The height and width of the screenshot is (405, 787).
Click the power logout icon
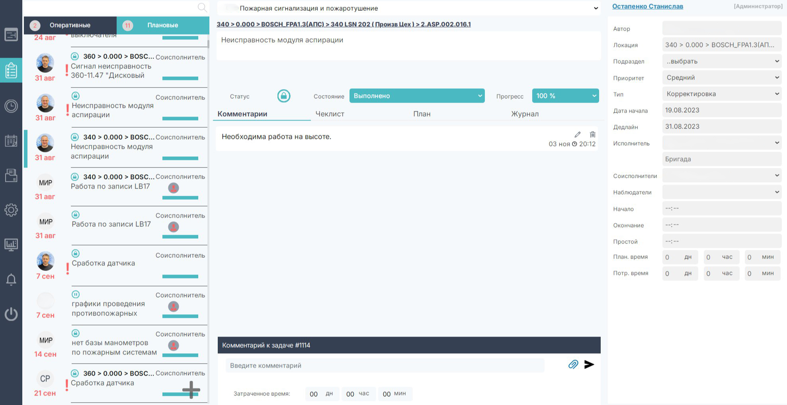(x=11, y=314)
